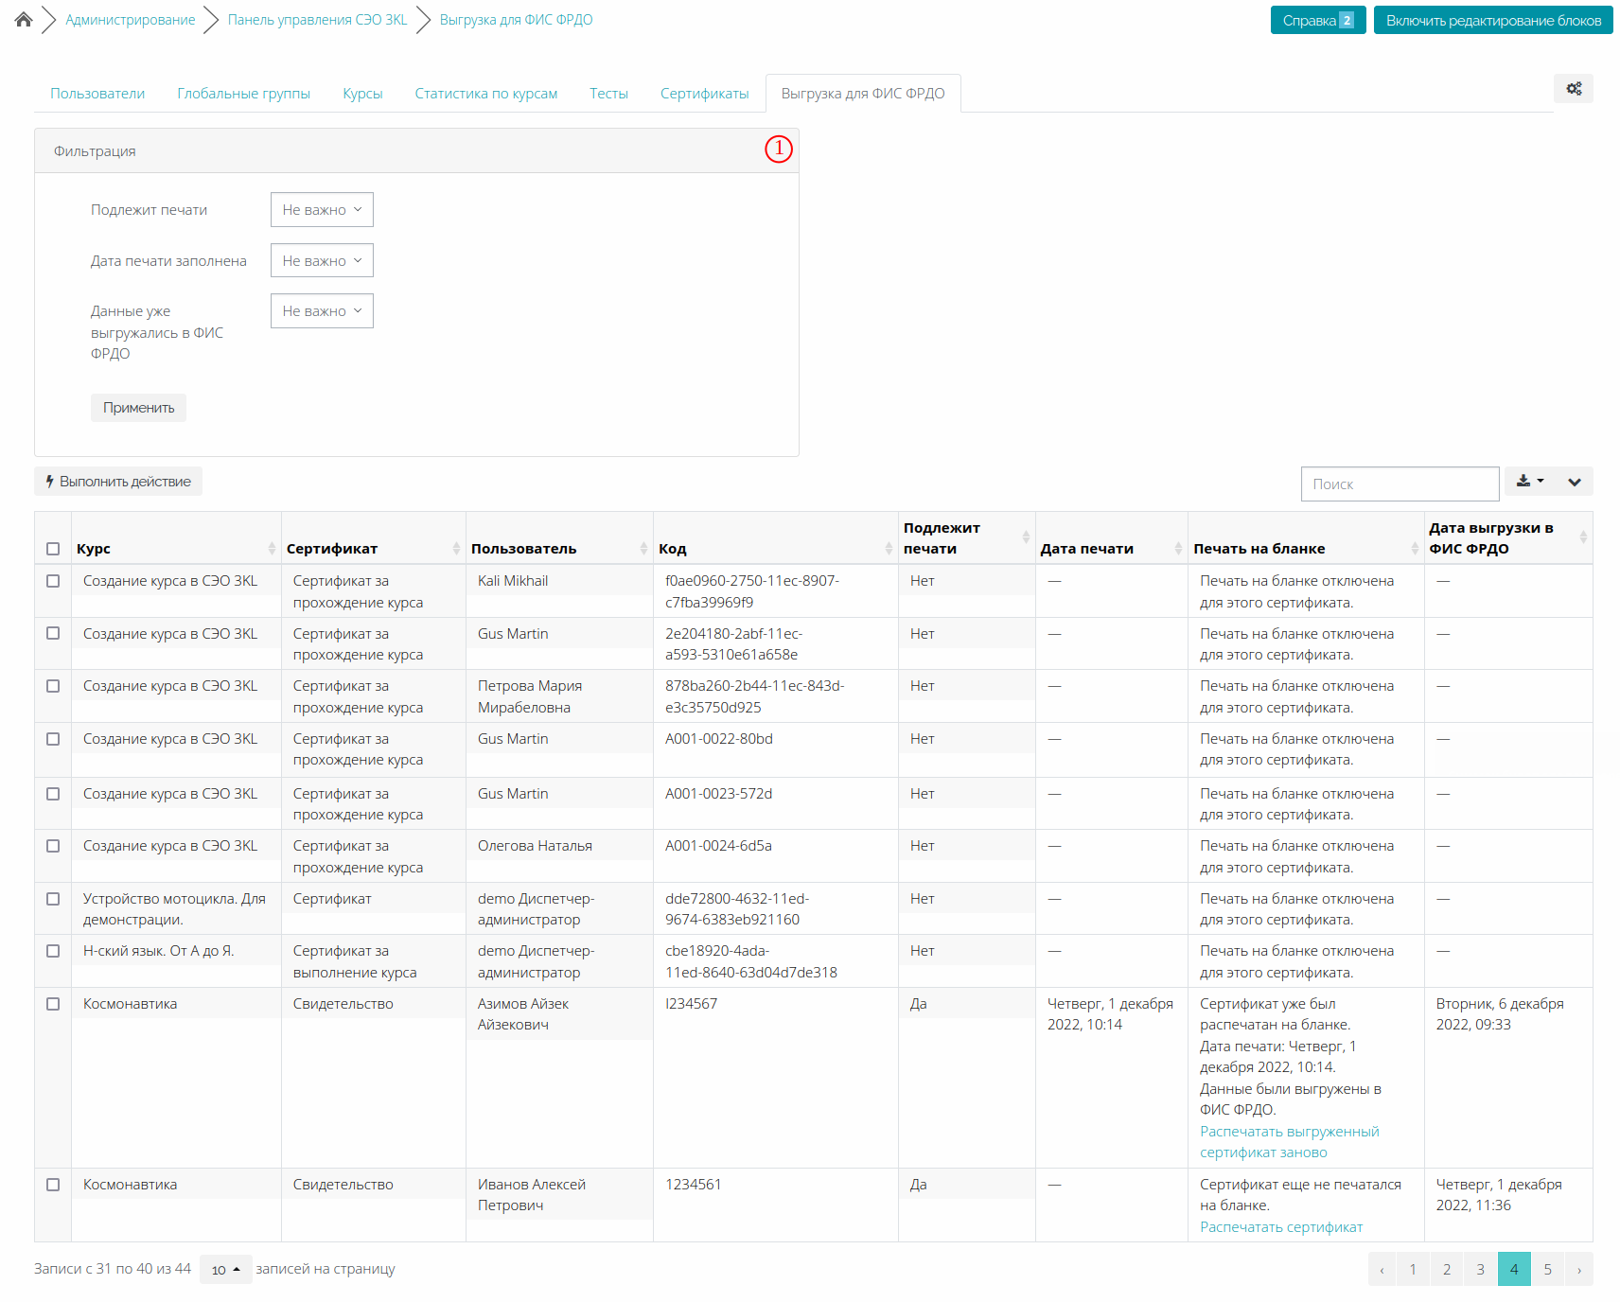Go to page 1
1620x1302 pixels.
pyautogui.click(x=1413, y=1270)
